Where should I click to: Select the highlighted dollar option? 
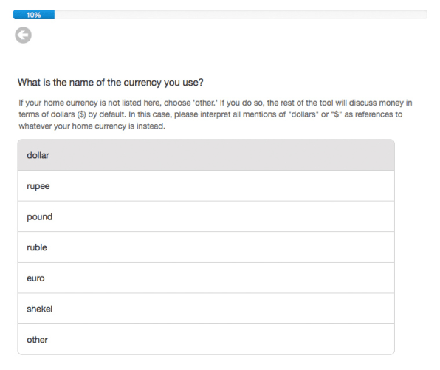(x=206, y=155)
